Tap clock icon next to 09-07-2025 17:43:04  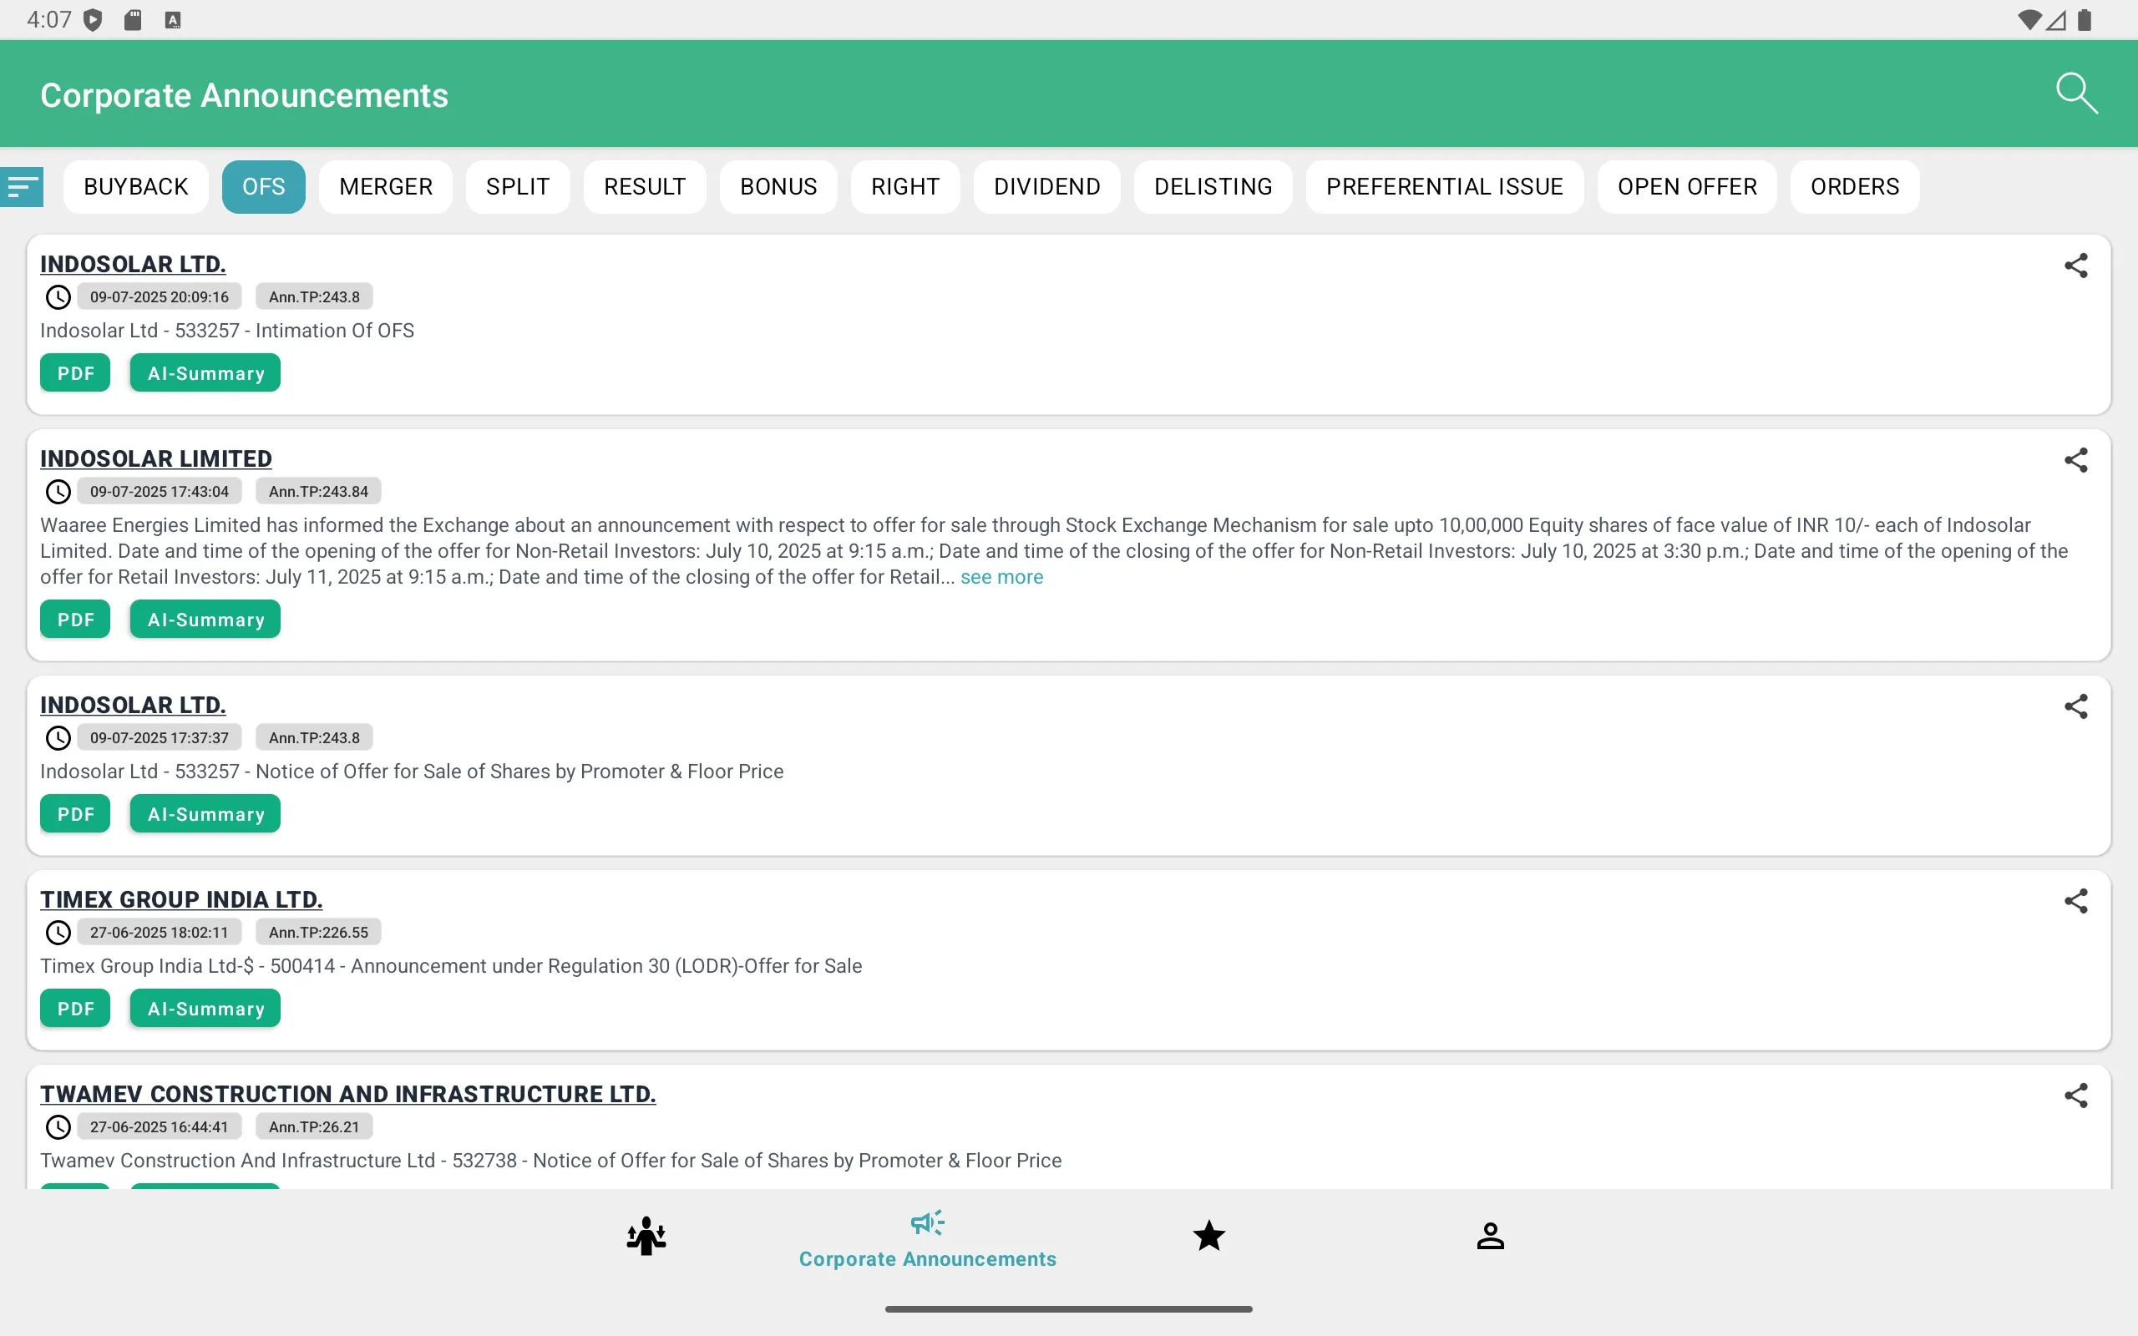(58, 491)
